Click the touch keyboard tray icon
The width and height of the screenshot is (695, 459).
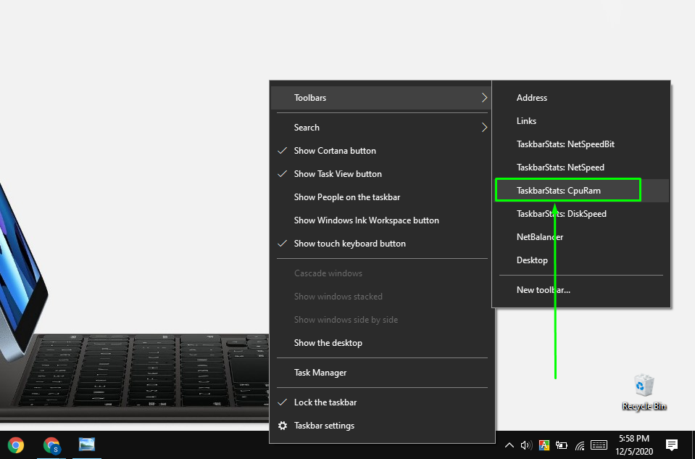tap(599, 444)
